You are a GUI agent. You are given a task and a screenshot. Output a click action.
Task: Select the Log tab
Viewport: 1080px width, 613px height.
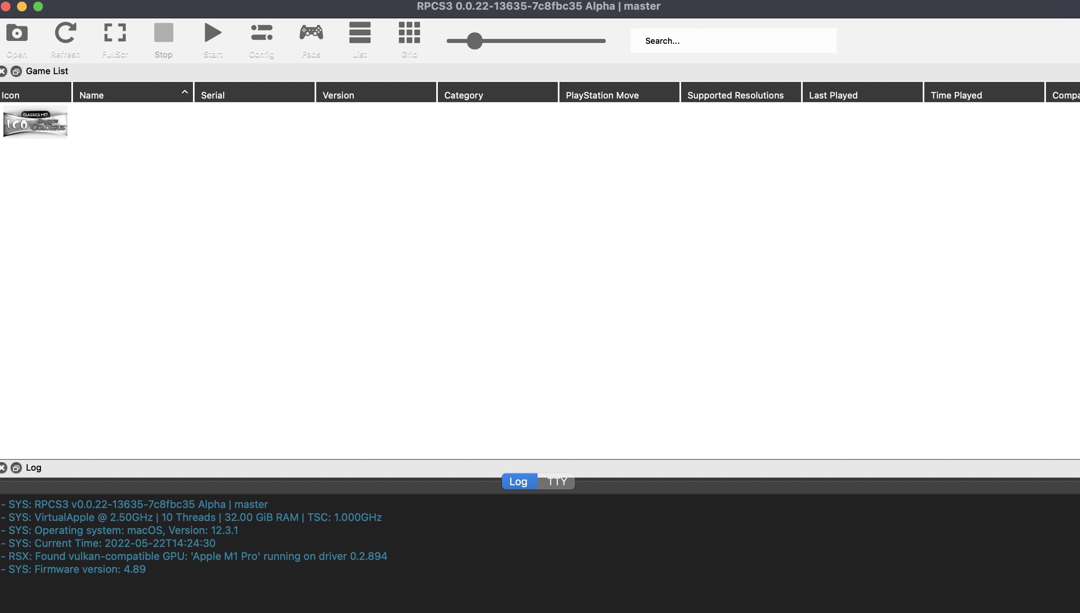[x=518, y=481]
